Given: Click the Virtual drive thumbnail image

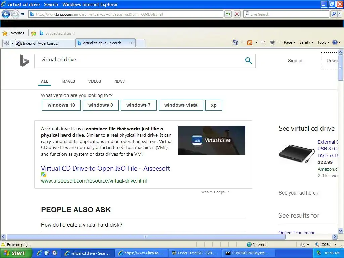Looking at the screenshot, I should pyautogui.click(x=212, y=140).
